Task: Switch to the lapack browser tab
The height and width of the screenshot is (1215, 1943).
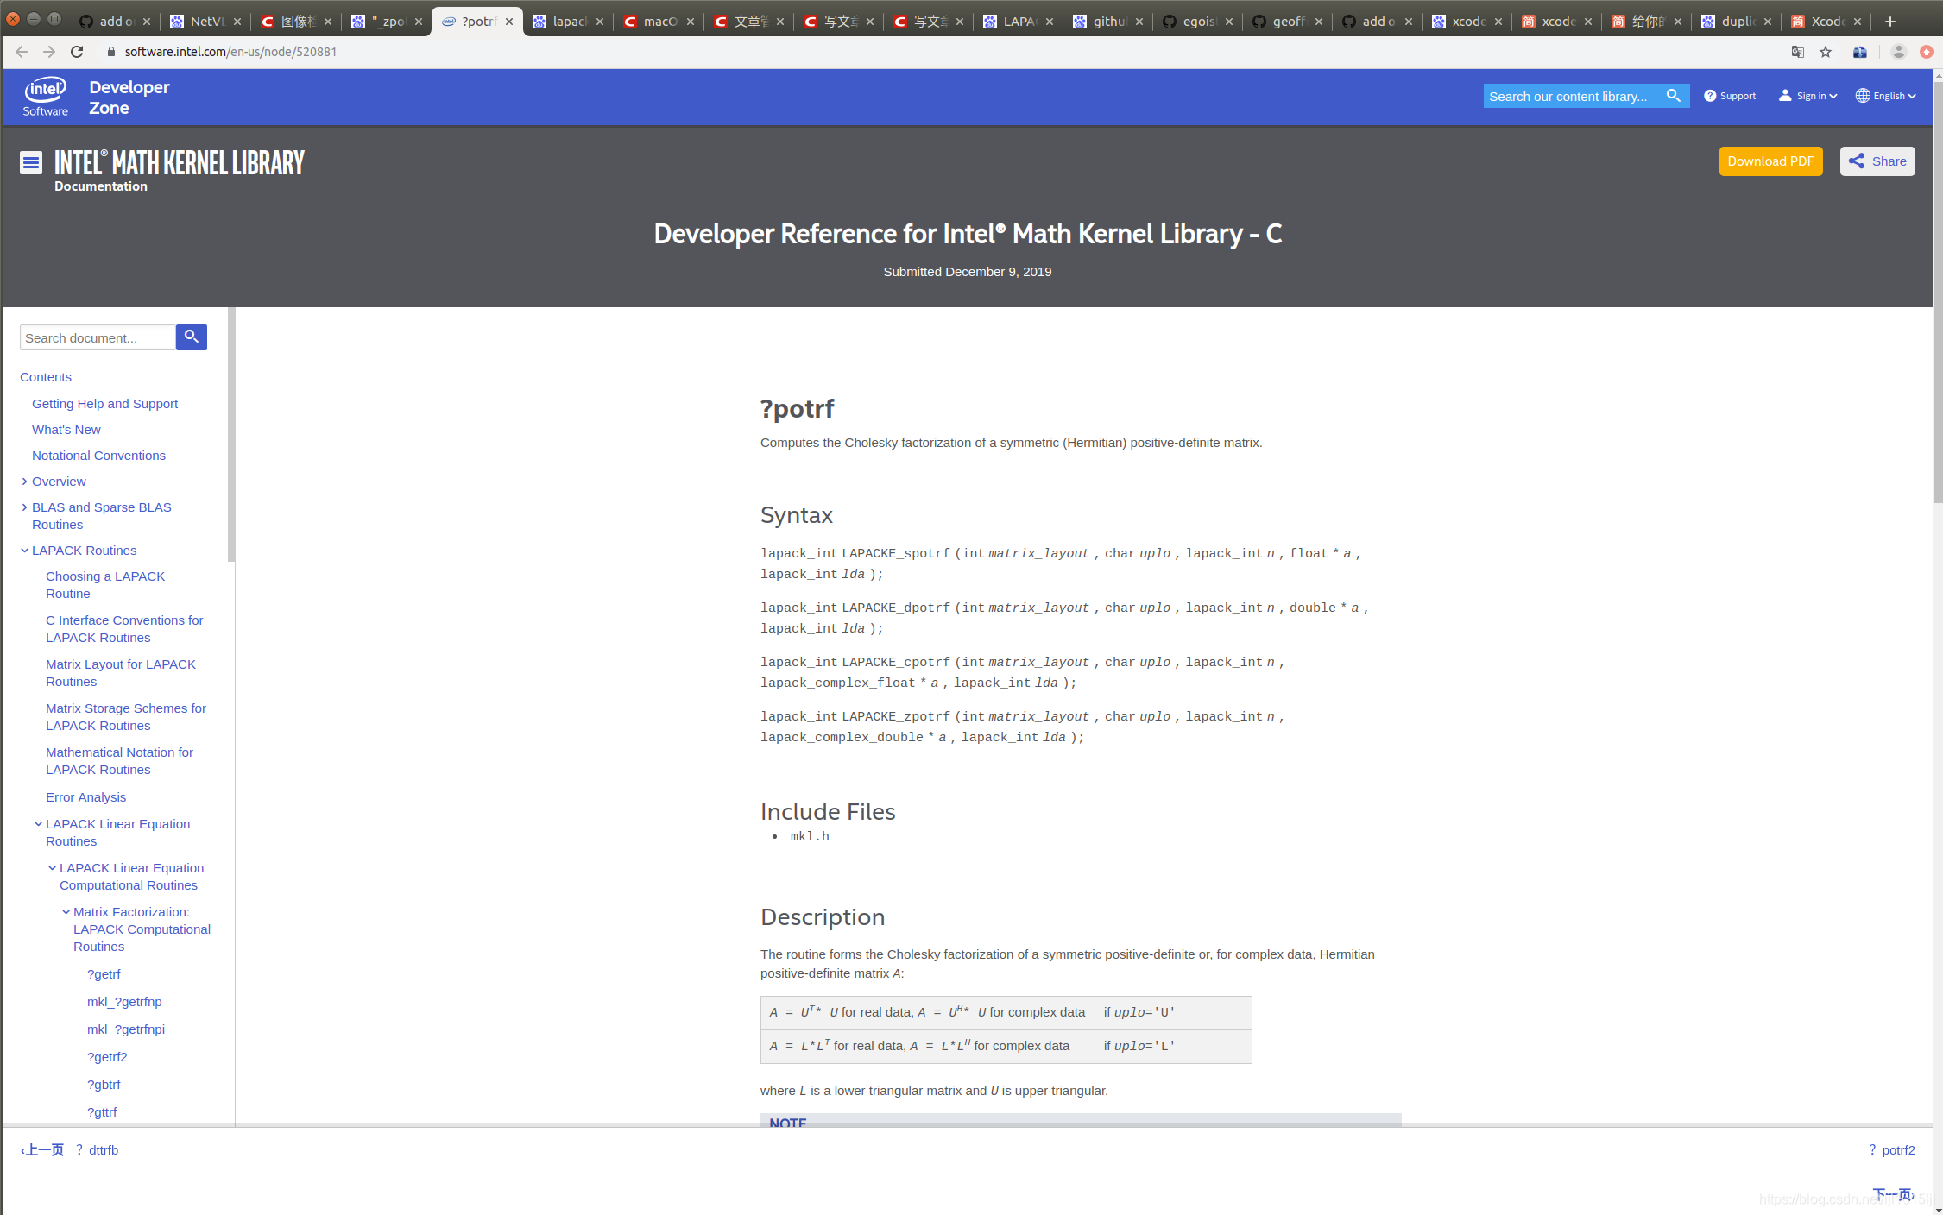Action: point(568,22)
